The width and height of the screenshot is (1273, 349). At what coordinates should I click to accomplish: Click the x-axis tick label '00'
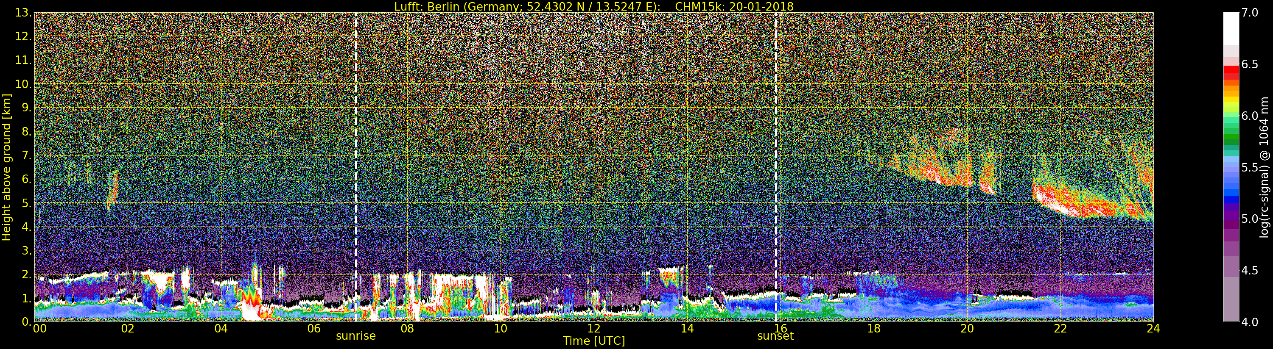click(39, 329)
